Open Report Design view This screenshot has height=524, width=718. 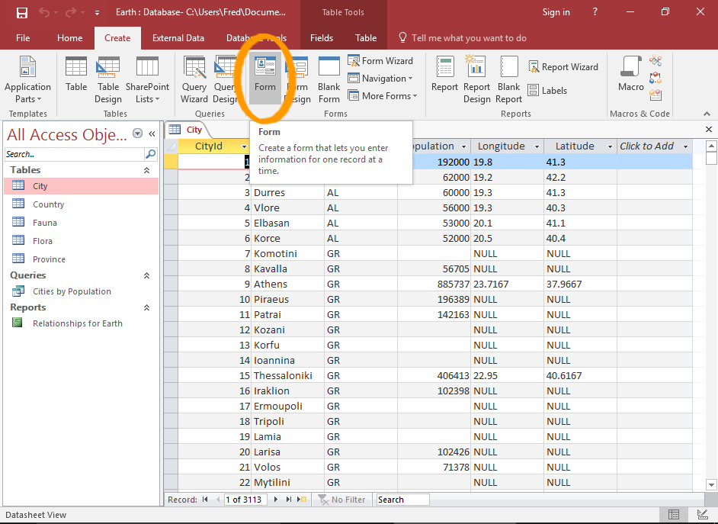[476, 79]
